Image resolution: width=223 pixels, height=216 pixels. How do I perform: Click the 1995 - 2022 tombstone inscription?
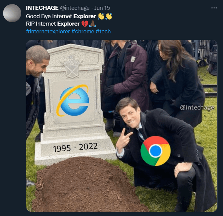[75, 147]
